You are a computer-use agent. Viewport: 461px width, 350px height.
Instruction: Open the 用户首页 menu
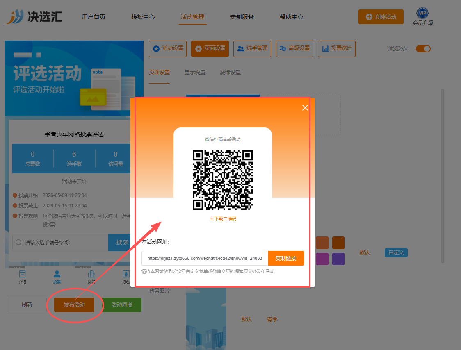pos(94,17)
